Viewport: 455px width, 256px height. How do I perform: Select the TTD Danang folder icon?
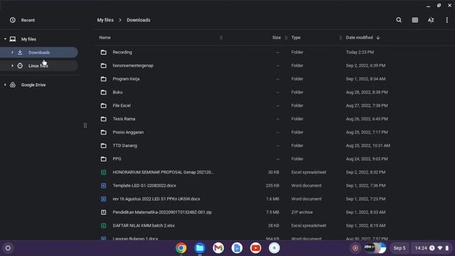coord(104,146)
